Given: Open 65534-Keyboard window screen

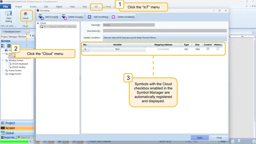Looking at the screenshot, I should [x=19, y=64].
